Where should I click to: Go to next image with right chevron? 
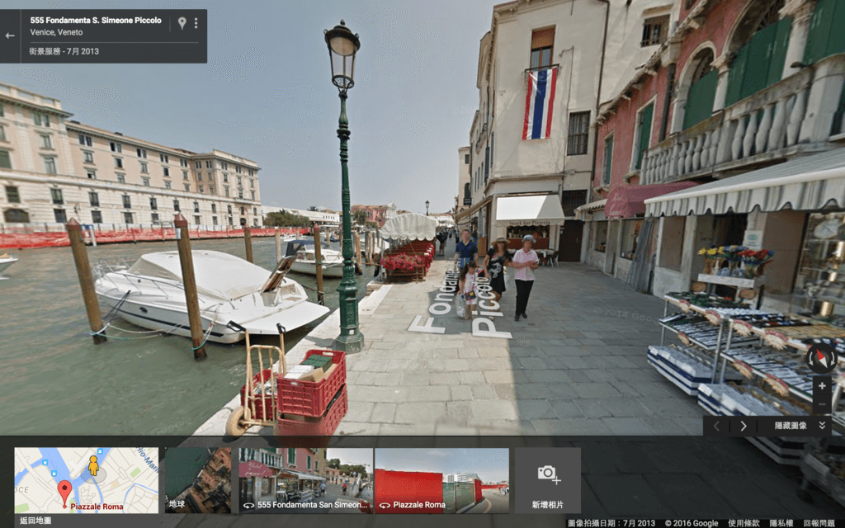pyautogui.click(x=744, y=426)
